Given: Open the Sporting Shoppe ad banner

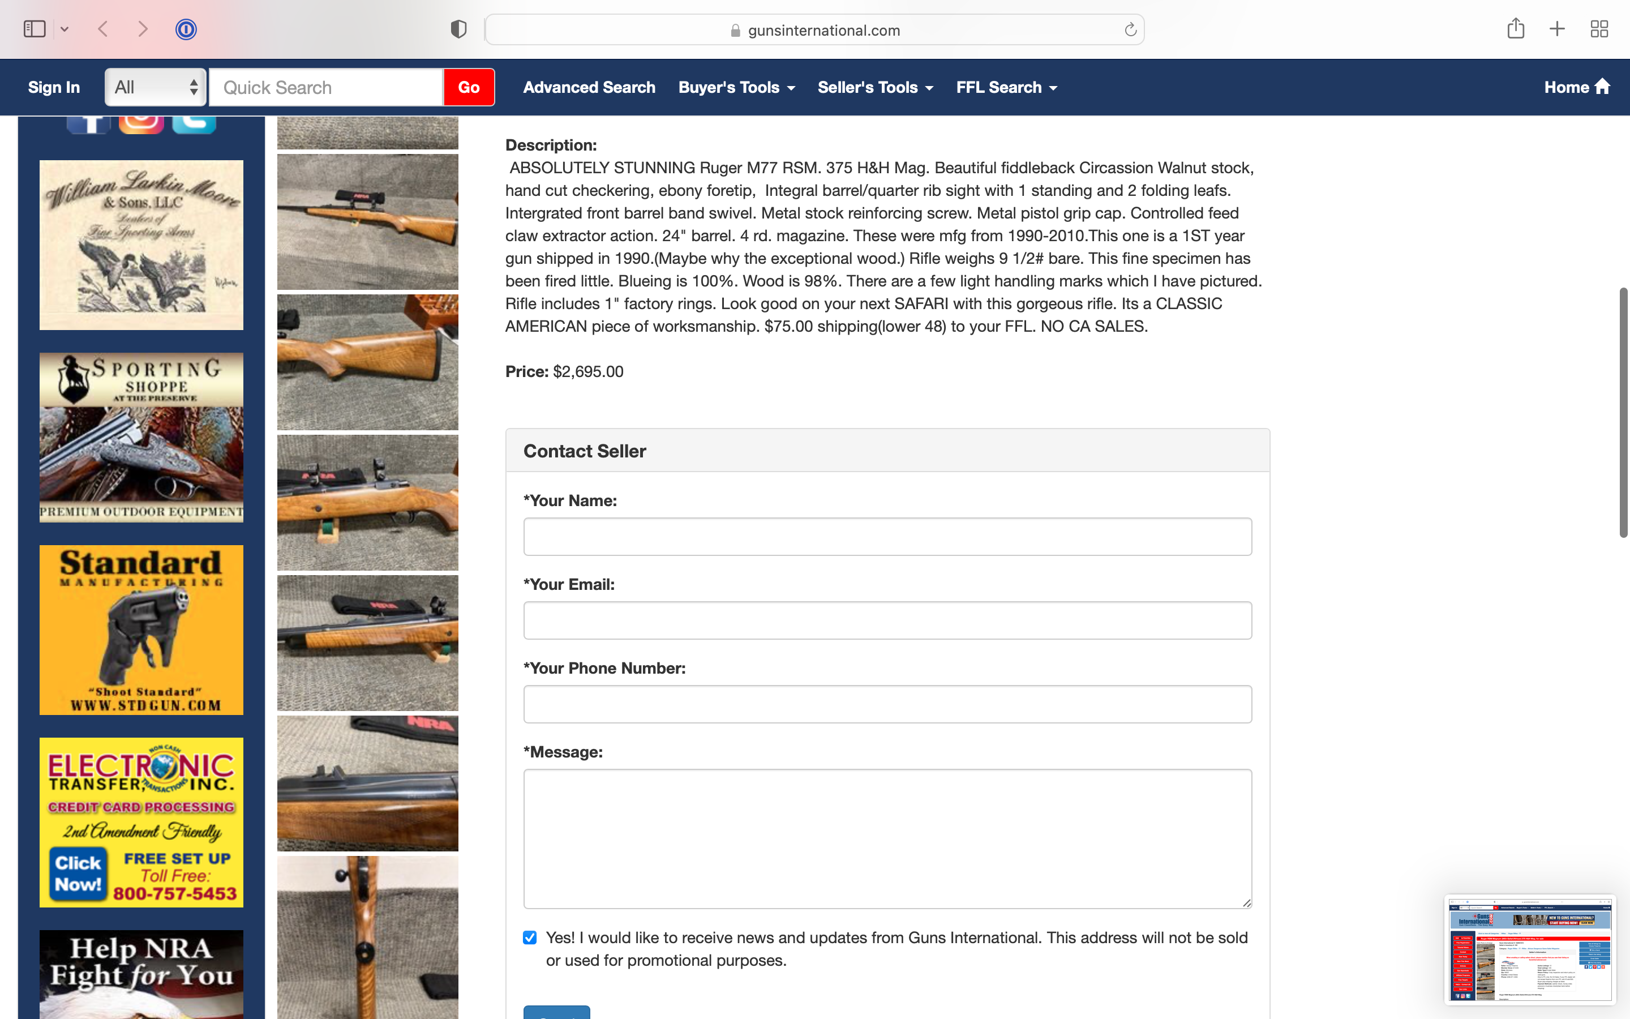Looking at the screenshot, I should point(141,438).
